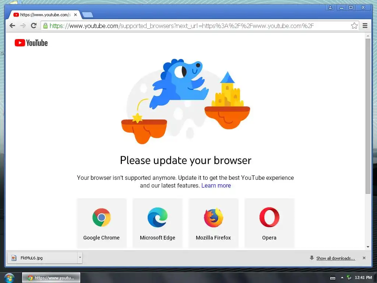Click the browser back arrow
The image size is (377, 283).
[12, 25]
